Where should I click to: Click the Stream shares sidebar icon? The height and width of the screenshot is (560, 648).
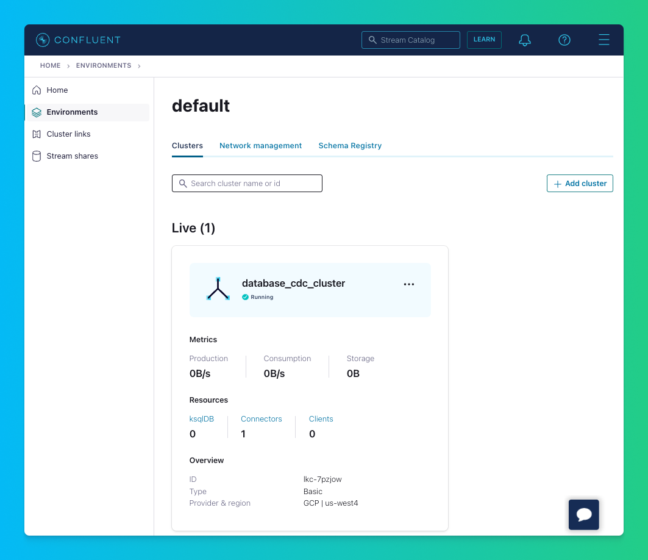tap(37, 156)
